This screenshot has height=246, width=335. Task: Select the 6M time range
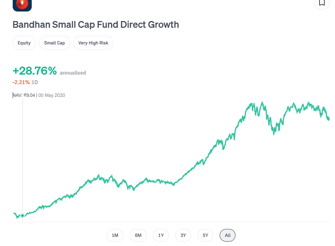tap(138, 235)
